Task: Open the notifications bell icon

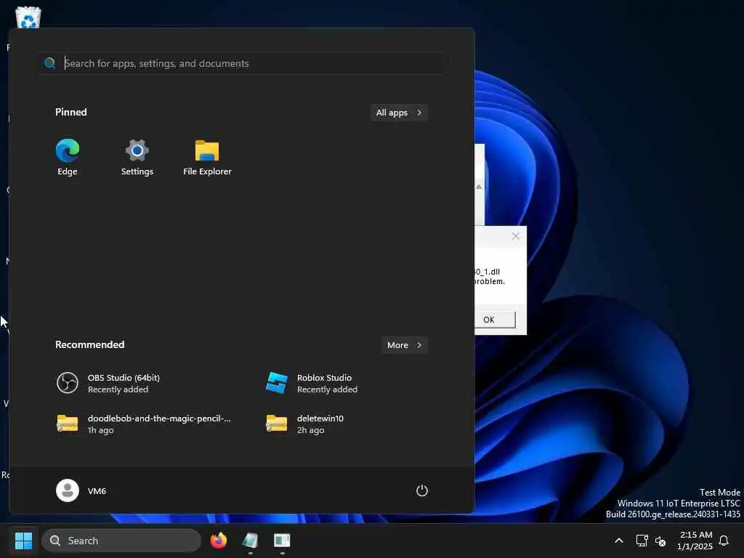Action: pyautogui.click(x=724, y=541)
